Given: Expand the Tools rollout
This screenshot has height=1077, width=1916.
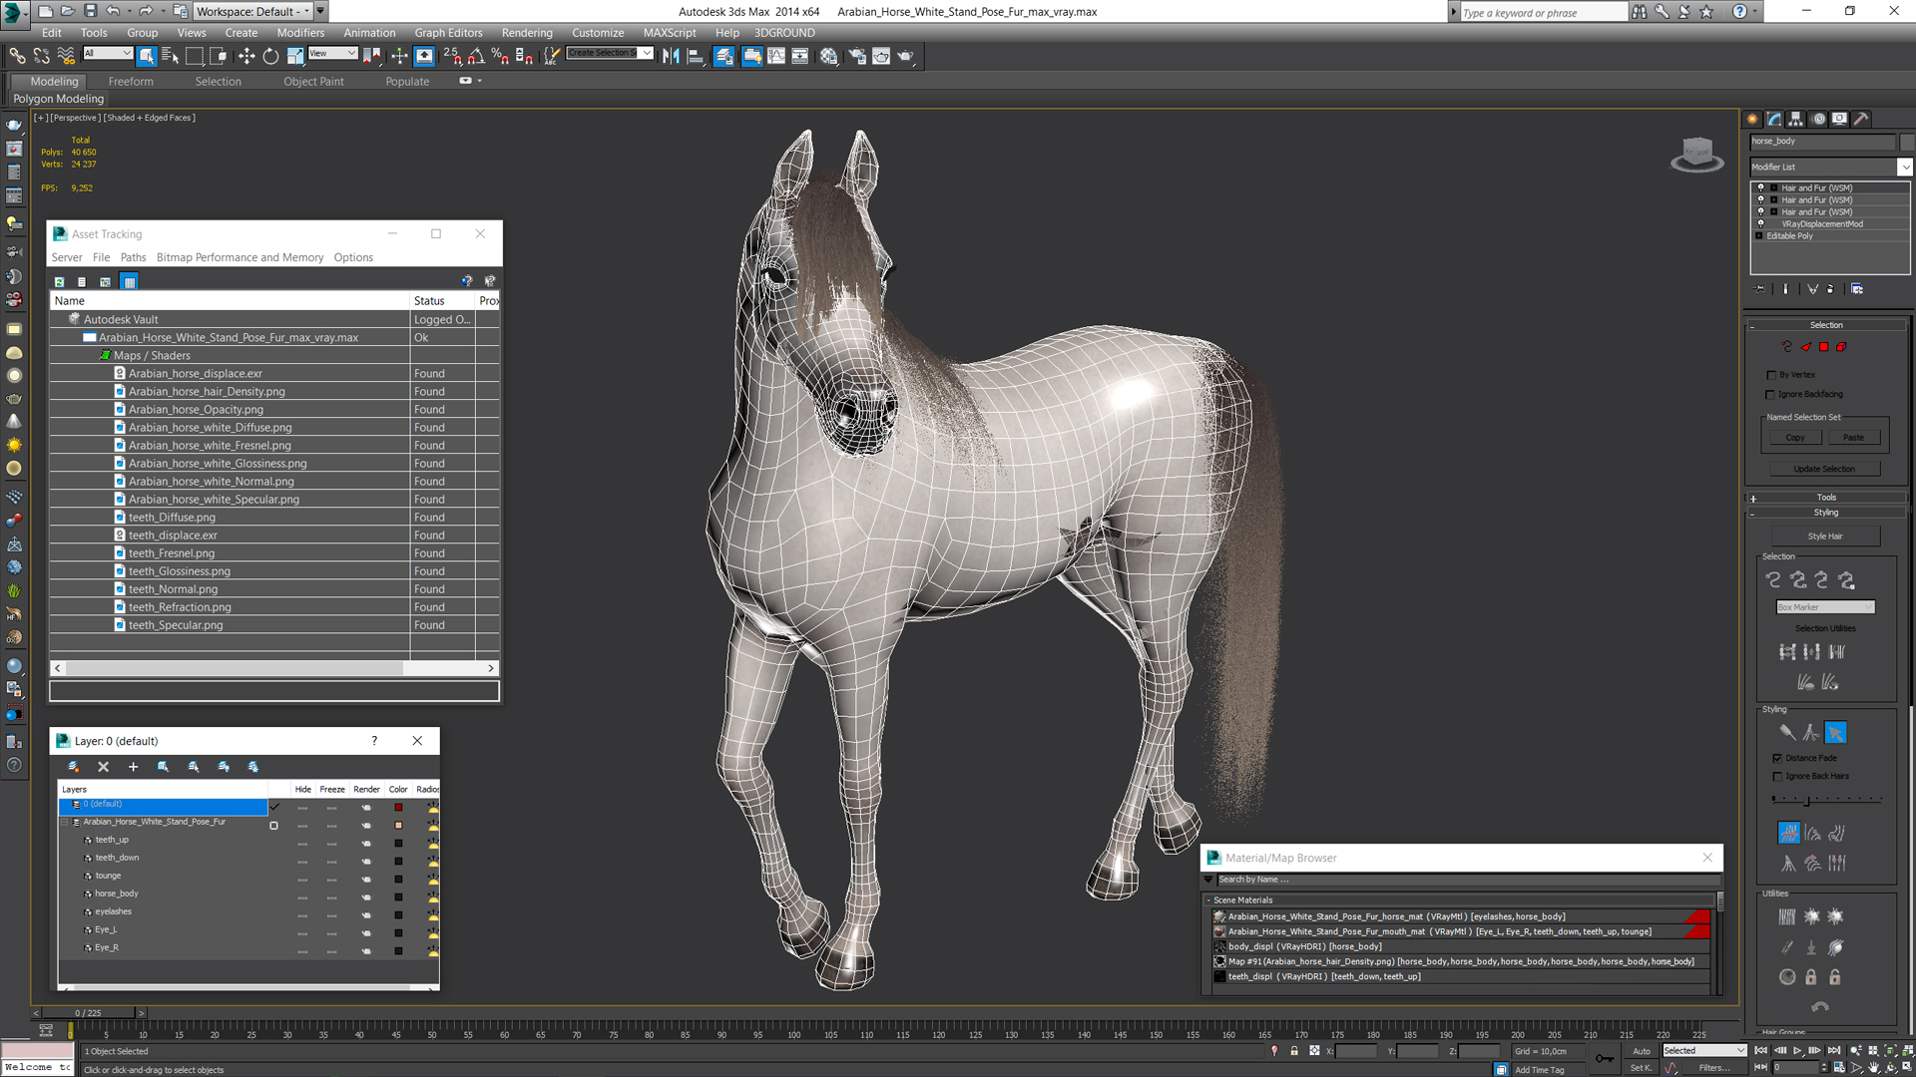Looking at the screenshot, I should pyautogui.click(x=1826, y=498).
